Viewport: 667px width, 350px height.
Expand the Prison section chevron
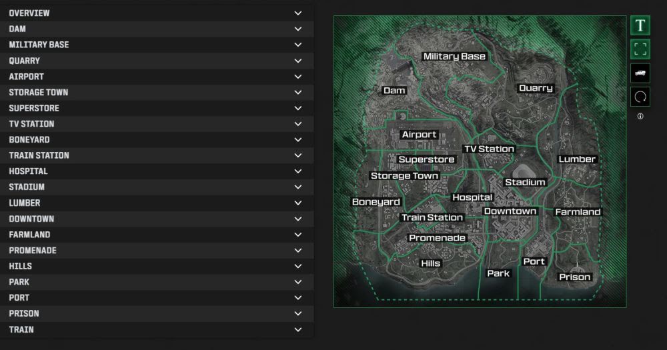point(298,313)
